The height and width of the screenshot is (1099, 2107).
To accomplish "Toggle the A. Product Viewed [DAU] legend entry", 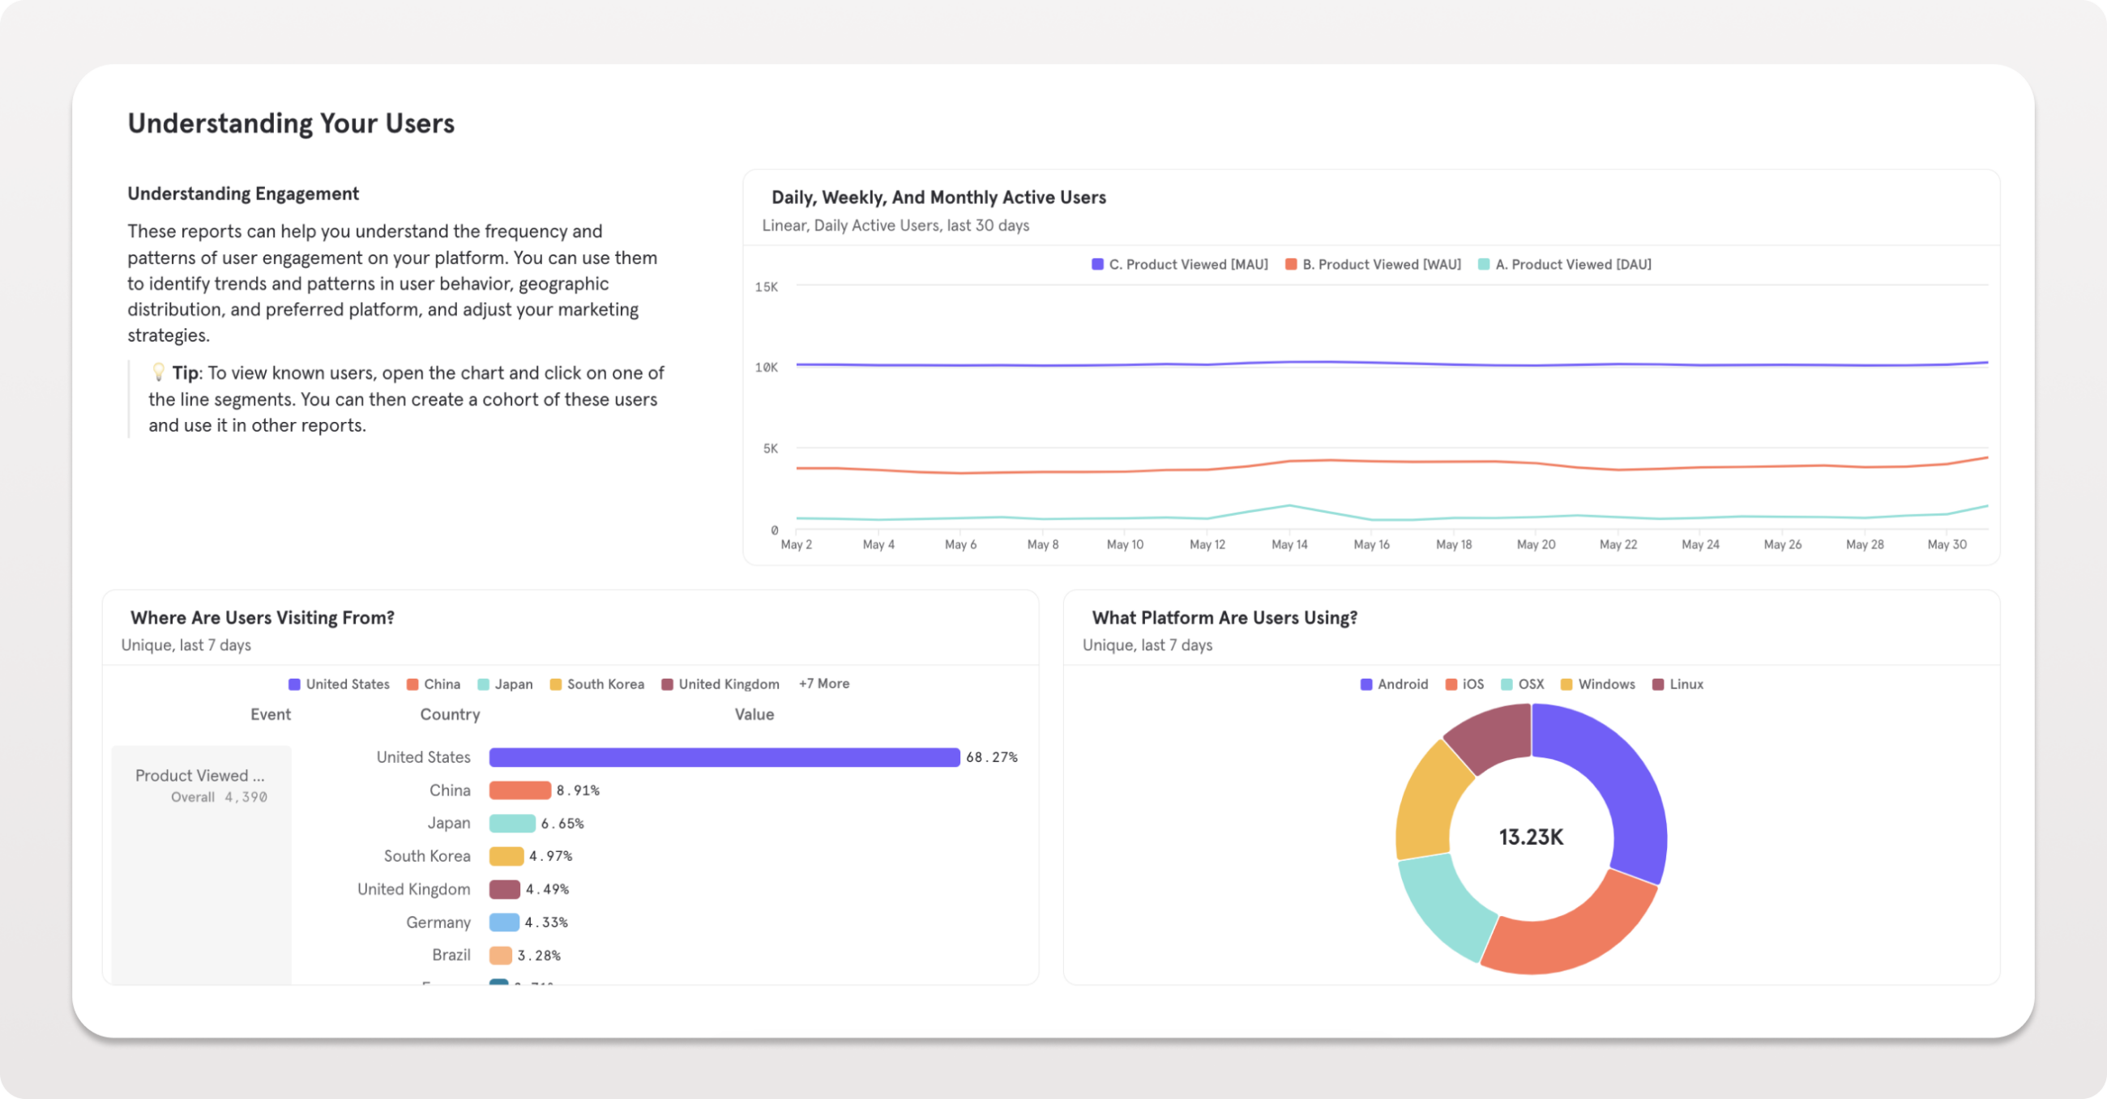I will [x=1565, y=264].
